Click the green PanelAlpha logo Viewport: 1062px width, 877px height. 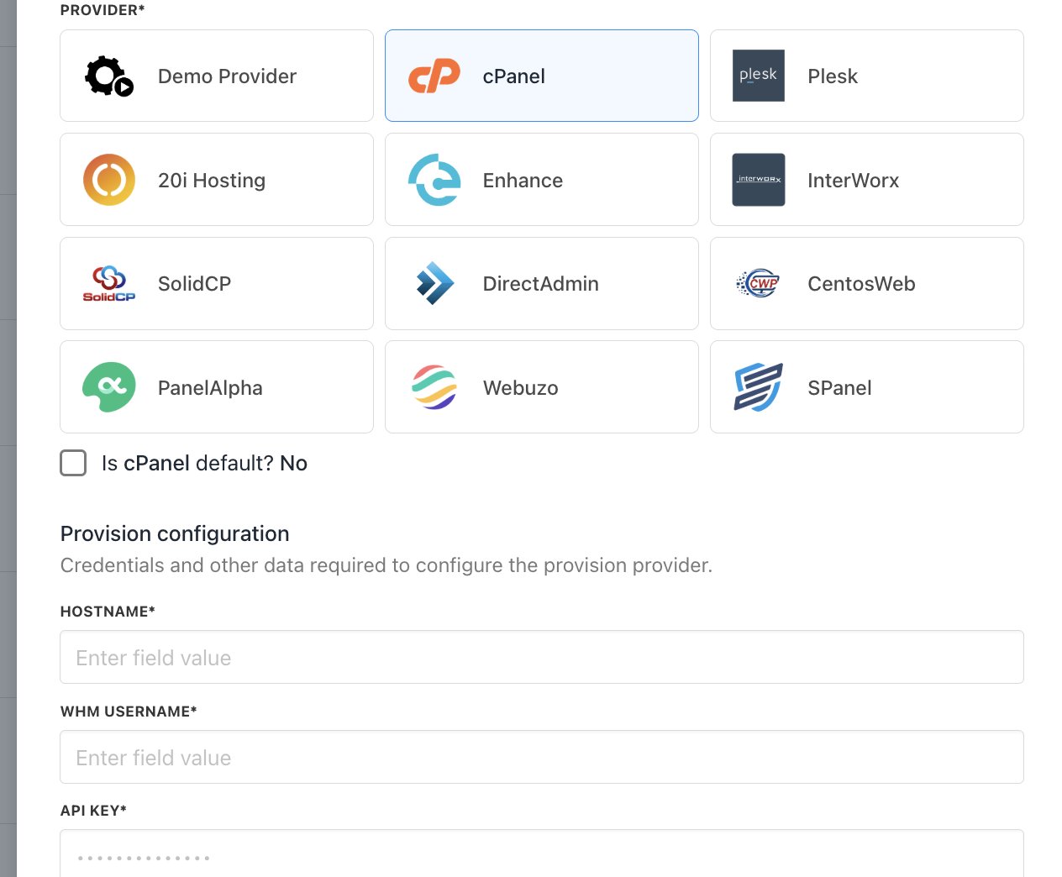109,387
